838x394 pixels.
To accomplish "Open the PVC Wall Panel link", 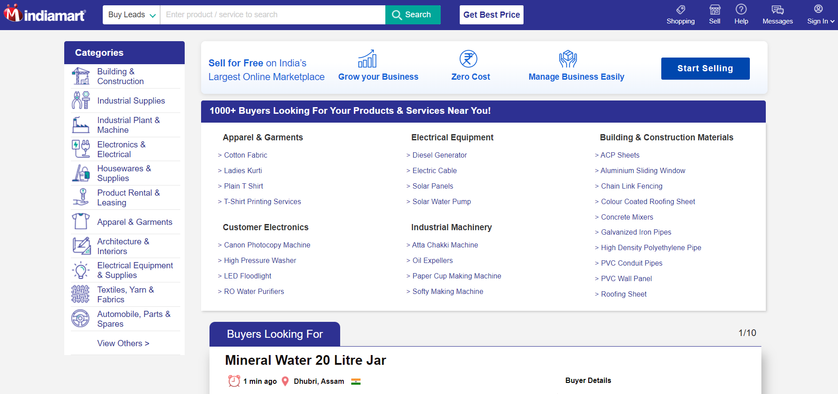I will click(x=626, y=278).
